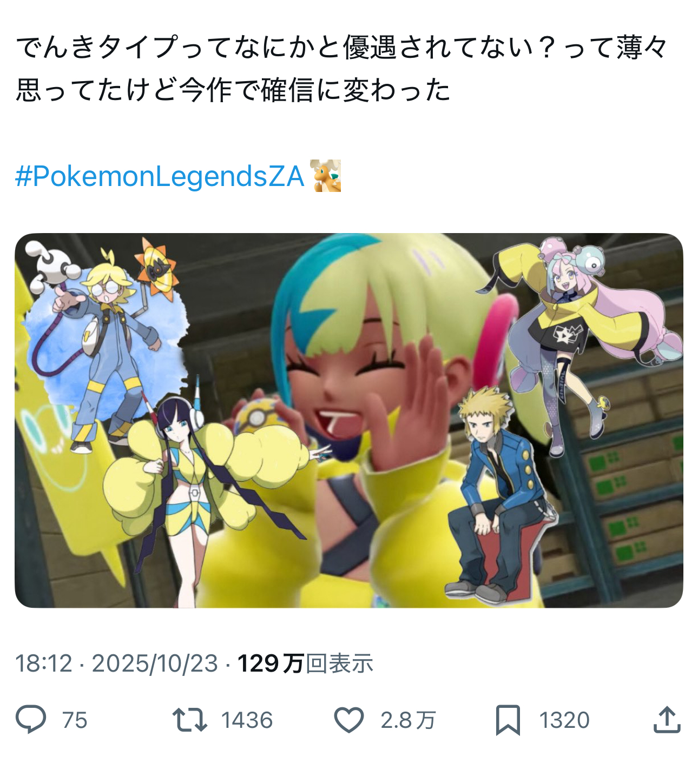Open the share upload-arrow icon
This screenshot has height=763, width=698.
point(667,719)
